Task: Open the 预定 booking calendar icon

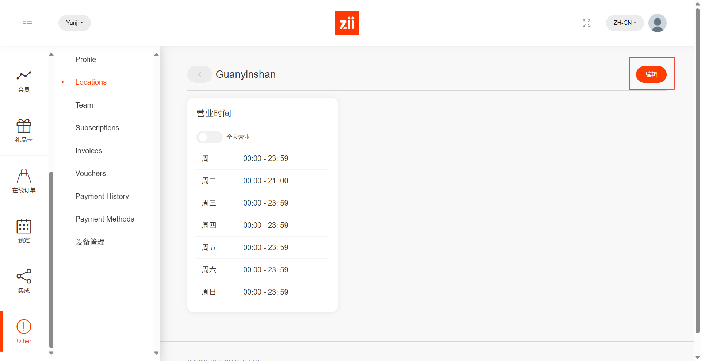Action: click(24, 226)
